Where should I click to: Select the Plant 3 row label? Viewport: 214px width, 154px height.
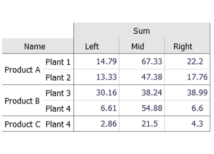pyautogui.click(x=58, y=93)
